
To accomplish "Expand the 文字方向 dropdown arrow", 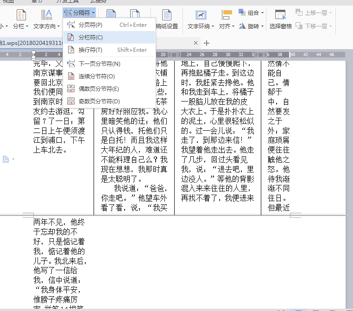I will [x=58, y=26].
